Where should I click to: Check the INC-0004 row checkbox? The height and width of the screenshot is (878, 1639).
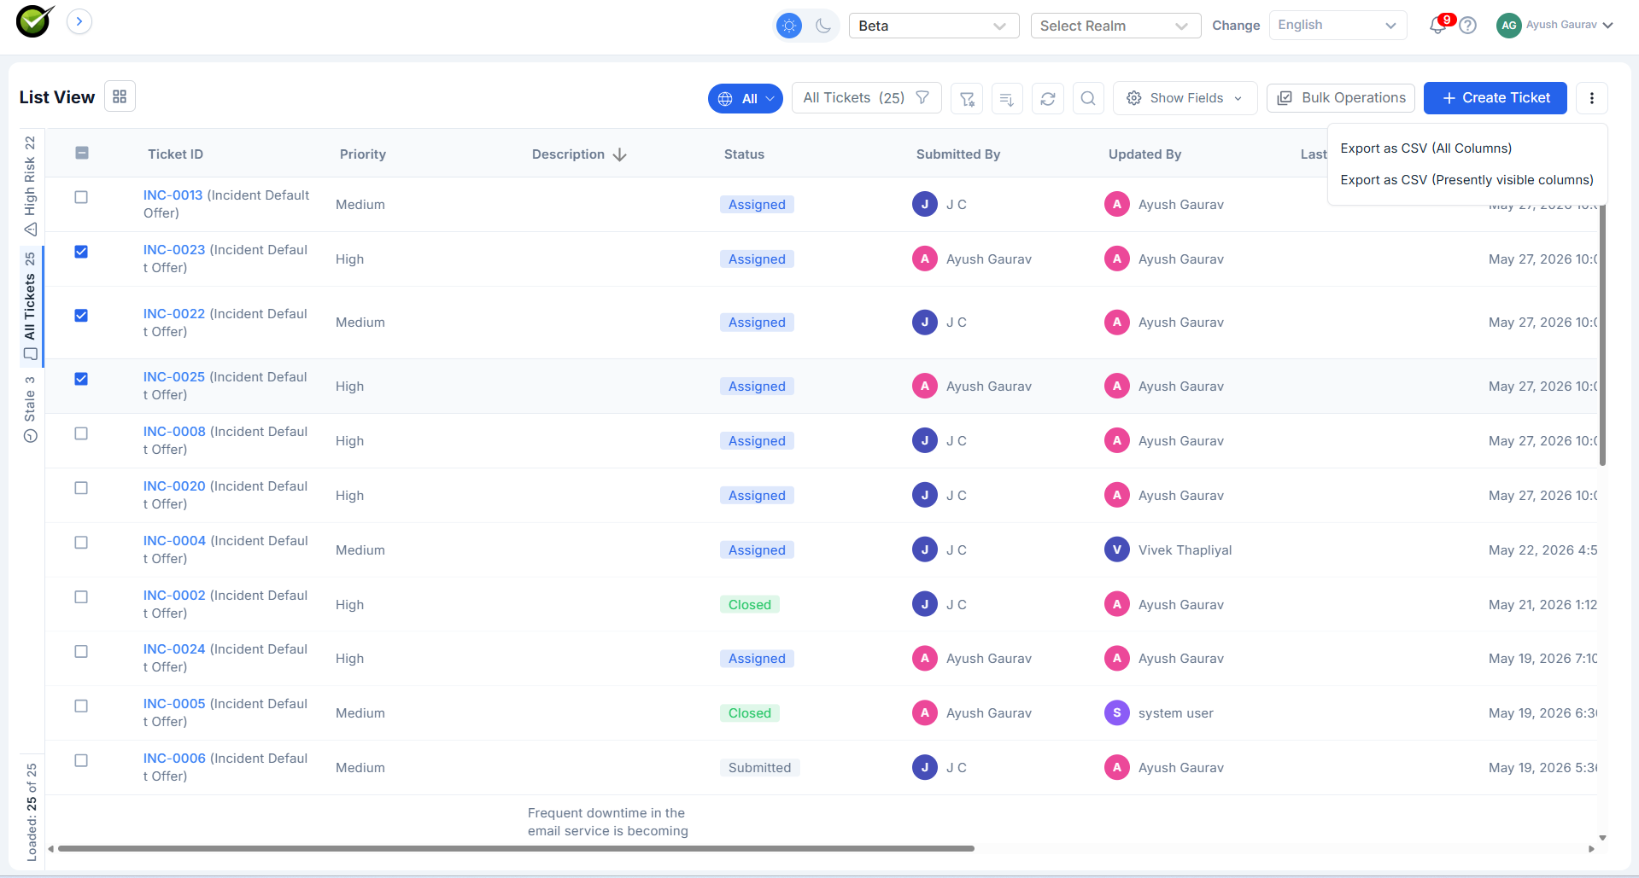81,543
